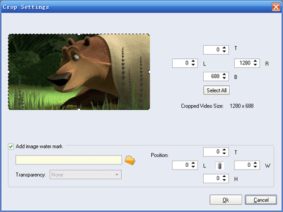Click the Transparency label
Screen dimensions: 283x212
[31, 175]
